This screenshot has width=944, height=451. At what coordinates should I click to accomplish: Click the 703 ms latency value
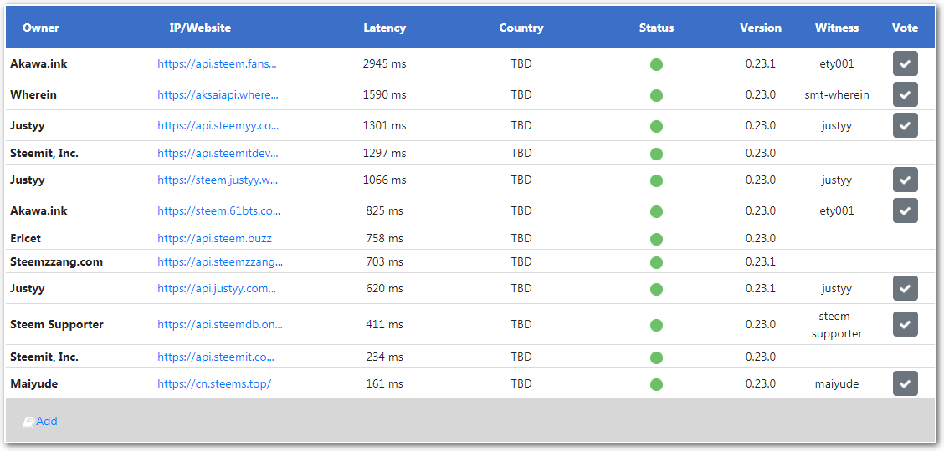385,262
